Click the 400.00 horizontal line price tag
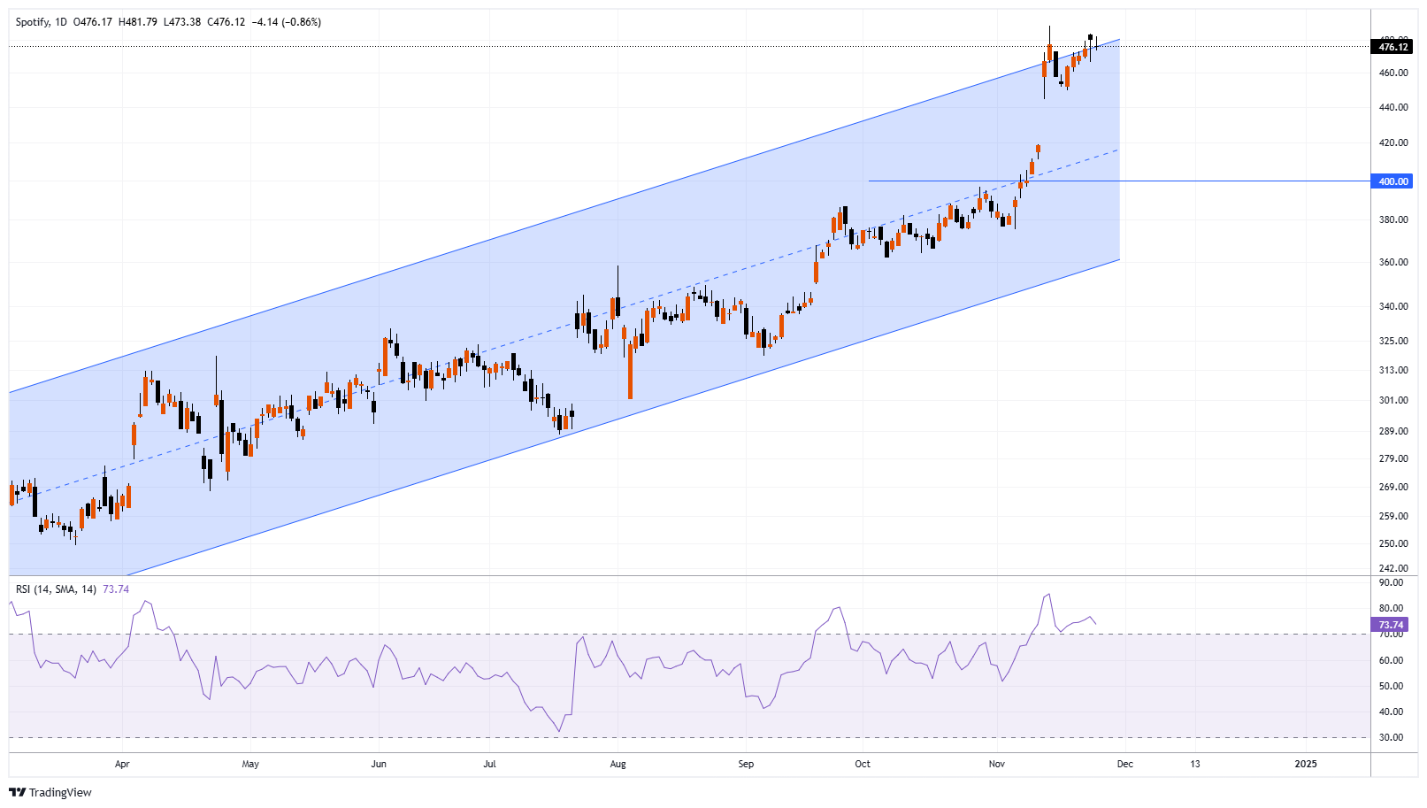 point(1392,181)
